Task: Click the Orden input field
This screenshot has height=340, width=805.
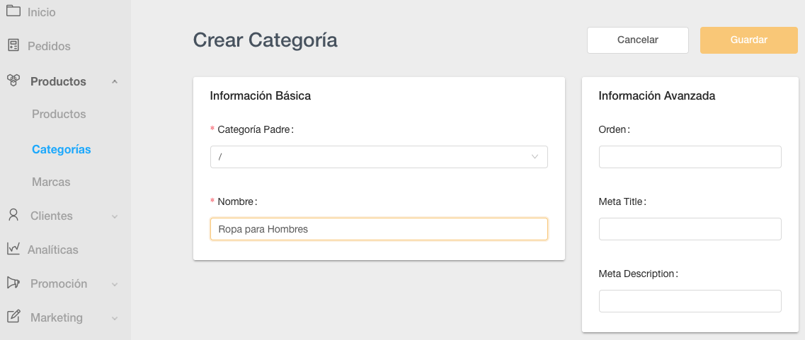Action: (690, 157)
